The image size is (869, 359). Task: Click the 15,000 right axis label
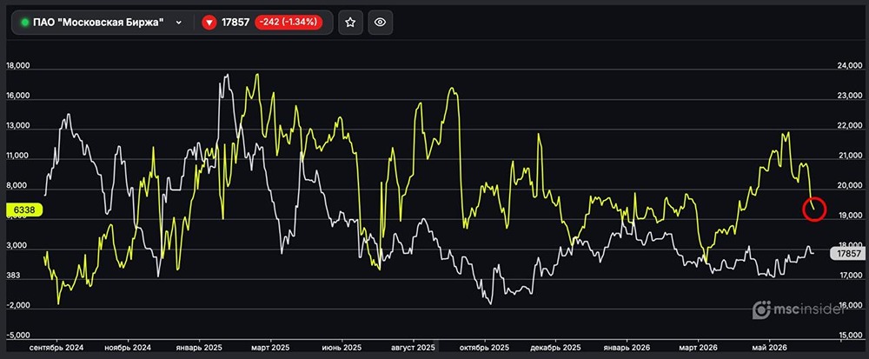pyautogui.click(x=850, y=336)
